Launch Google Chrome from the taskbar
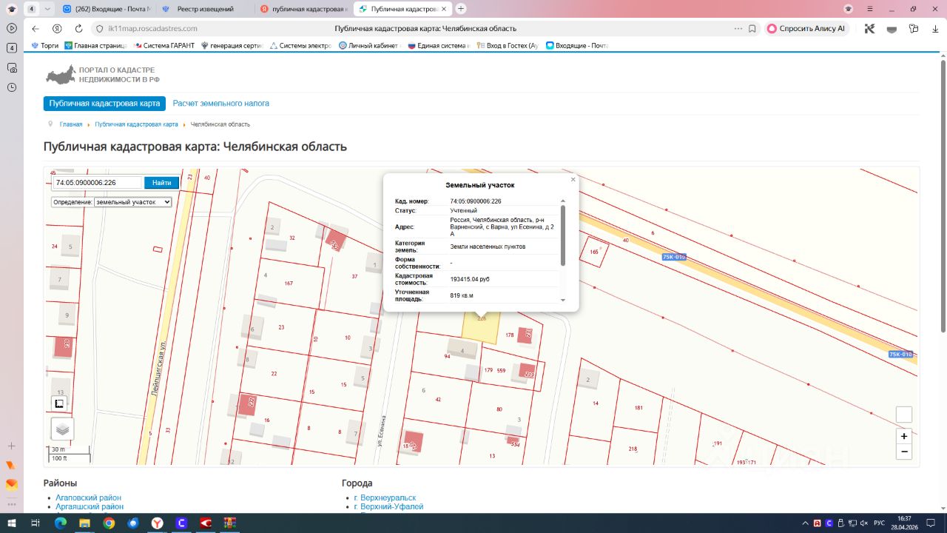 pyautogui.click(x=109, y=523)
